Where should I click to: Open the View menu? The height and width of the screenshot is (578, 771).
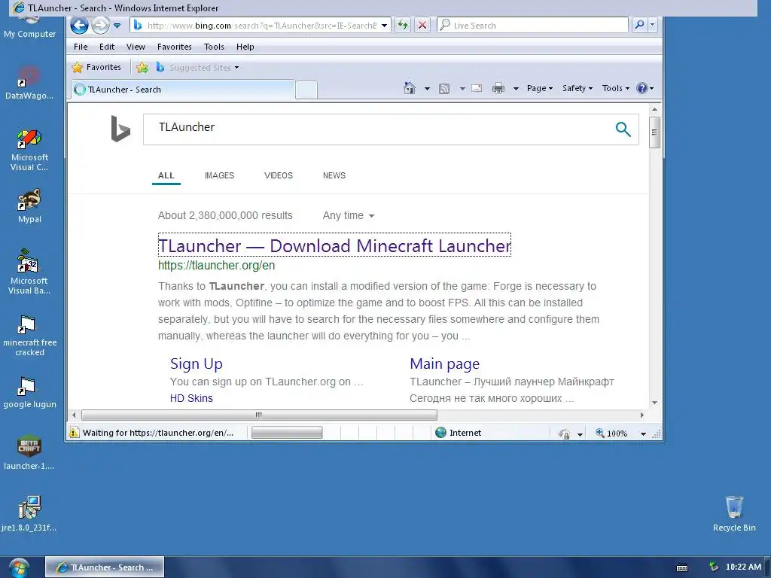click(x=136, y=47)
